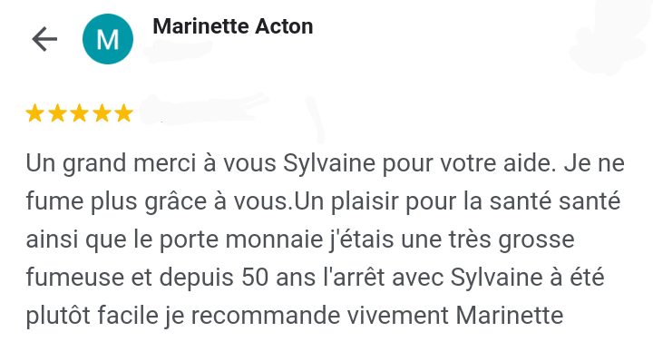Go back using the left arrow
Screen dimensions: 653x342
pyautogui.click(x=44, y=39)
